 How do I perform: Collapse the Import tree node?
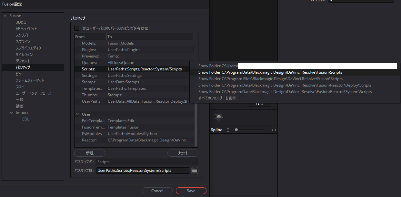tap(11, 113)
